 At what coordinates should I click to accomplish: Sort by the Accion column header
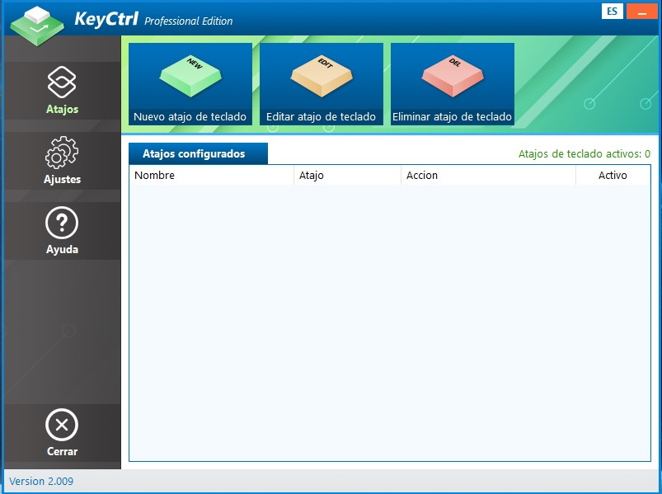tap(489, 175)
